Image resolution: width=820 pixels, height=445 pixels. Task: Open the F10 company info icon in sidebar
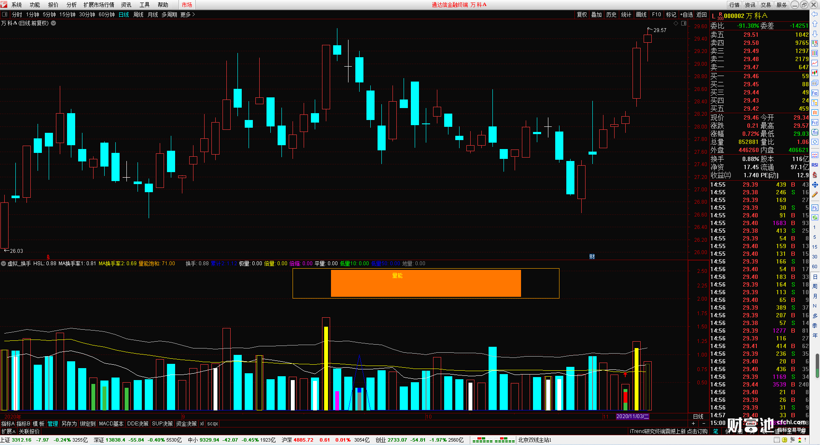click(x=814, y=93)
